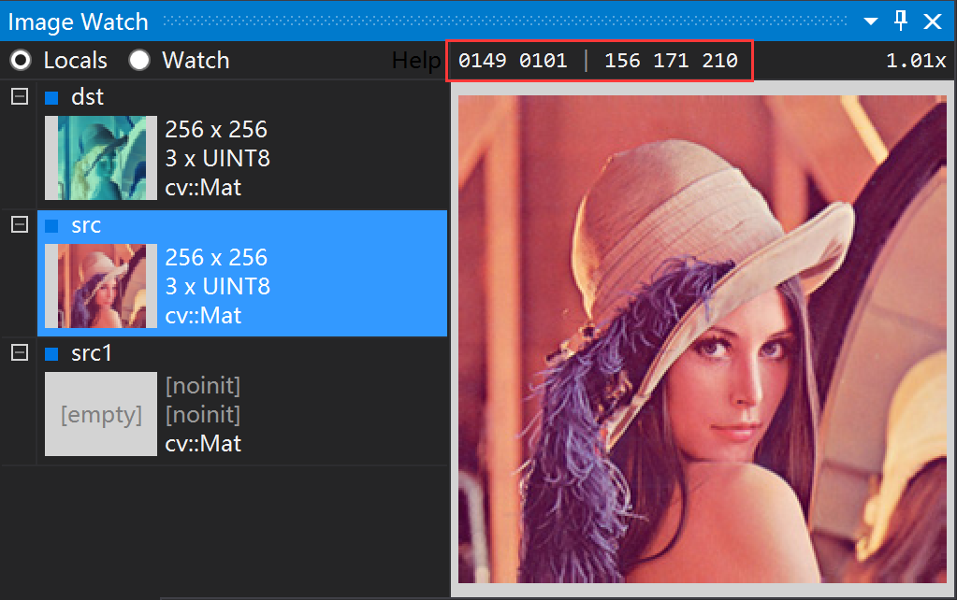
Task: Click the 1.01x zoom level readout
Action: [916, 61]
